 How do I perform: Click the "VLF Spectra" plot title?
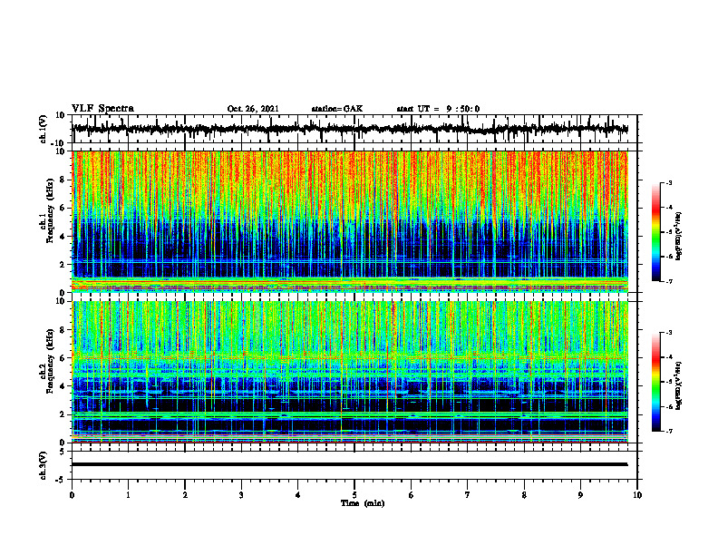pos(102,109)
